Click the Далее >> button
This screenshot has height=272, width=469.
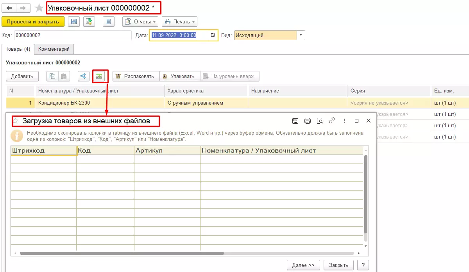click(x=303, y=265)
